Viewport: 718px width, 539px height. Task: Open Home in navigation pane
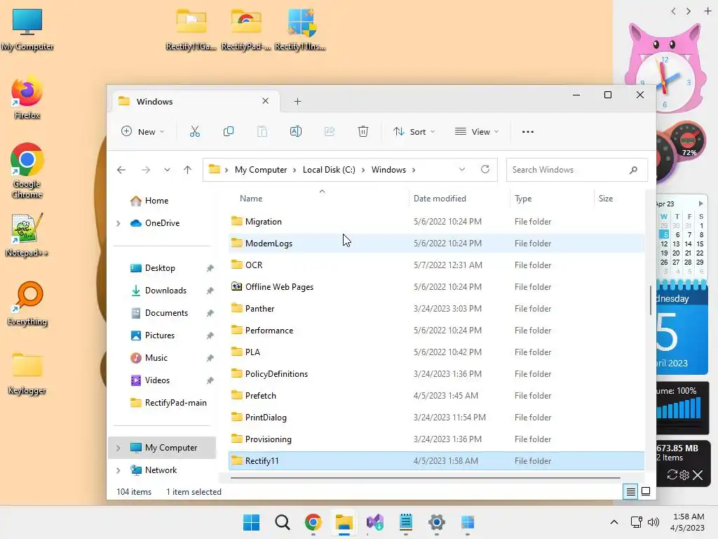tap(156, 201)
